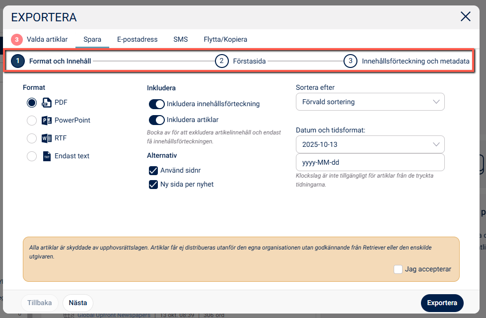This screenshot has width=486, height=318.
Task: Toggle the Inkludera artiklar switch
Action: [x=156, y=120]
